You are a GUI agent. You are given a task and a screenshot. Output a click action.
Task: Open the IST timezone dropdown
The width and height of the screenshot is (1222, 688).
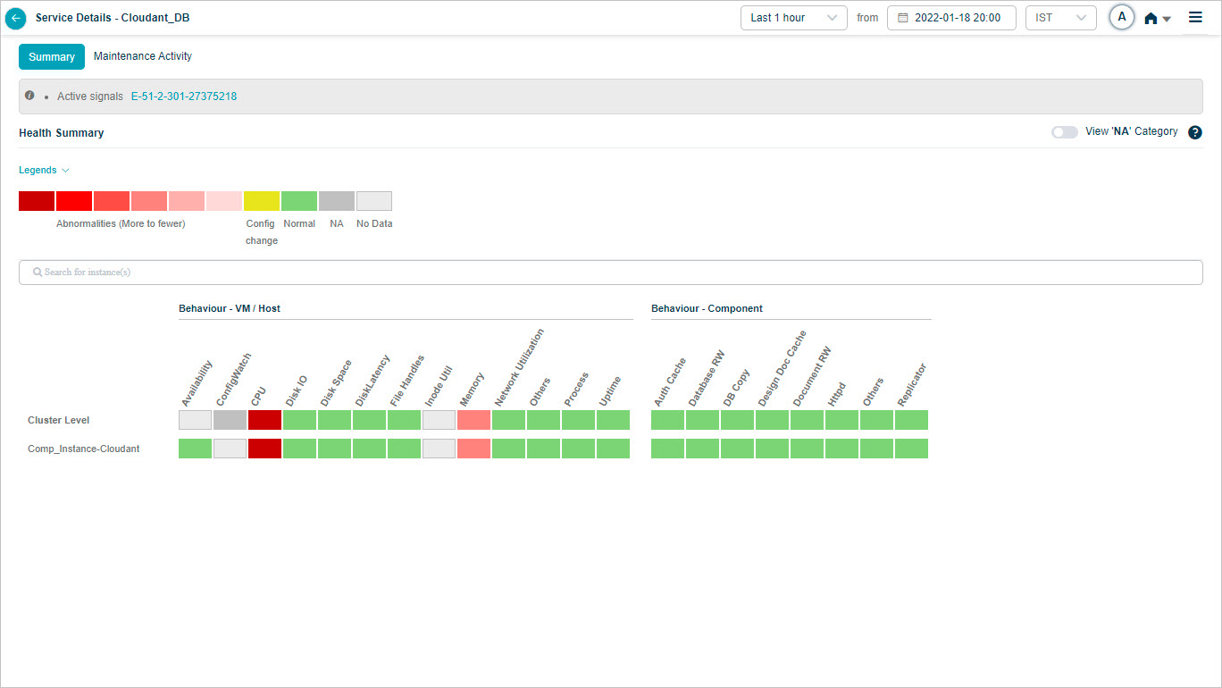(1060, 18)
